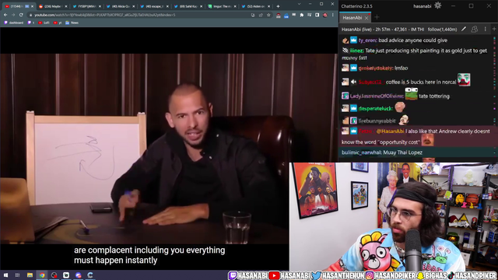Open the 'News' bookmark
The height and width of the screenshot is (280, 498).
pyautogui.click(x=72, y=23)
